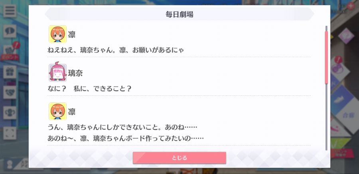The width and height of the screenshot is (359, 174).
Task: Open the trophy achievements icon
Action: [x=10, y=112]
